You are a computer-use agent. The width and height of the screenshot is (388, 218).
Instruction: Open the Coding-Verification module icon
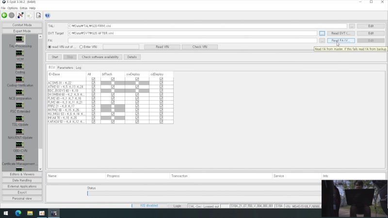pyautogui.click(x=20, y=79)
